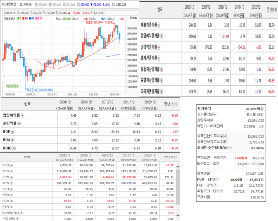Click the plus icon beside PBR row
This screenshot has width=278, height=221.
[11, 195]
